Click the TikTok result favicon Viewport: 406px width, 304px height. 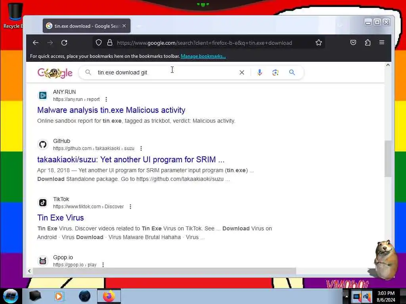[43, 203]
